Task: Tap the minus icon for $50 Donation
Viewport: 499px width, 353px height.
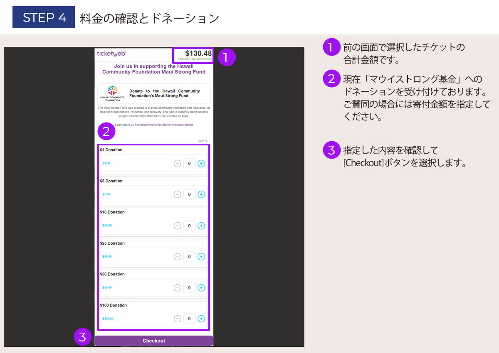Action: point(178,288)
